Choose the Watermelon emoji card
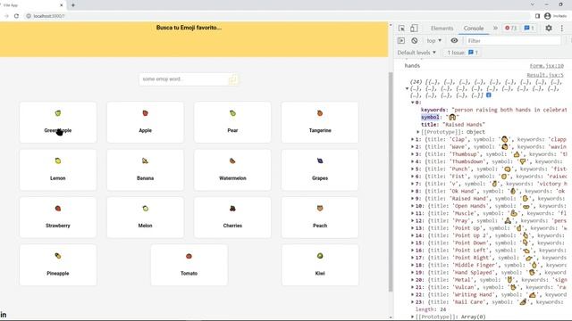572x321 pixels. pos(232,170)
